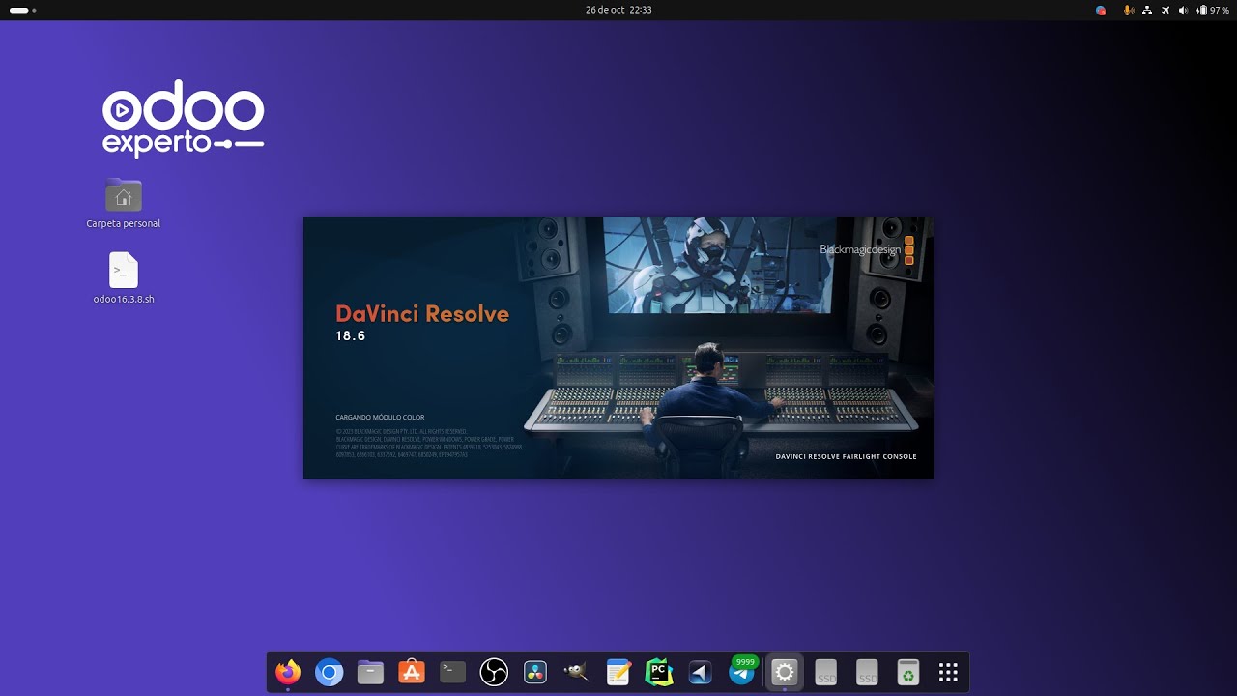The image size is (1237, 696).
Task: Open the SSD drive icon beside Settings
Action: 825,672
